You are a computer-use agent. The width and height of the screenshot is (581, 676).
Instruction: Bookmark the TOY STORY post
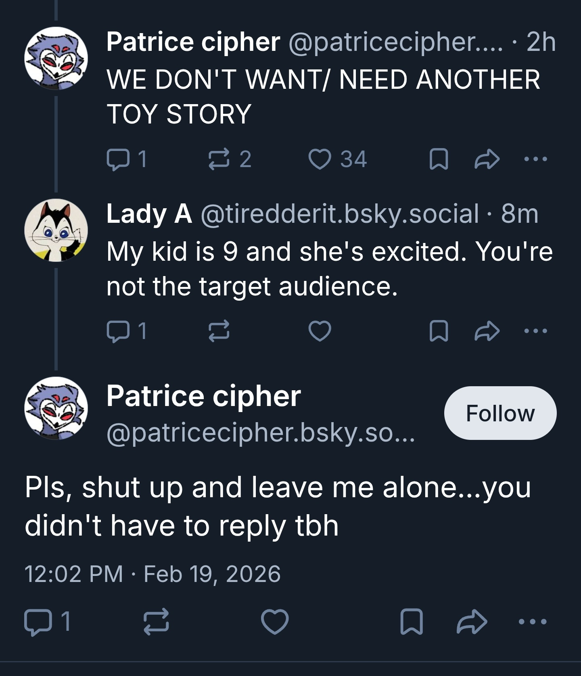439,159
